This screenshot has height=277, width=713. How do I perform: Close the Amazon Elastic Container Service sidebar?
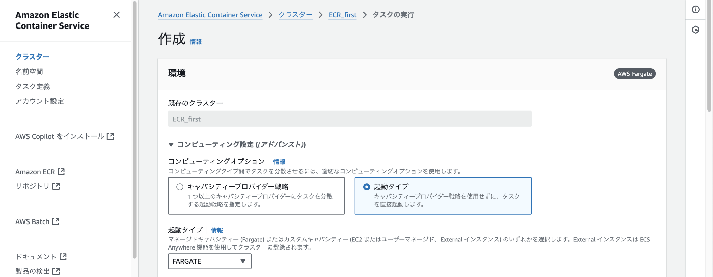pyautogui.click(x=116, y=15)
